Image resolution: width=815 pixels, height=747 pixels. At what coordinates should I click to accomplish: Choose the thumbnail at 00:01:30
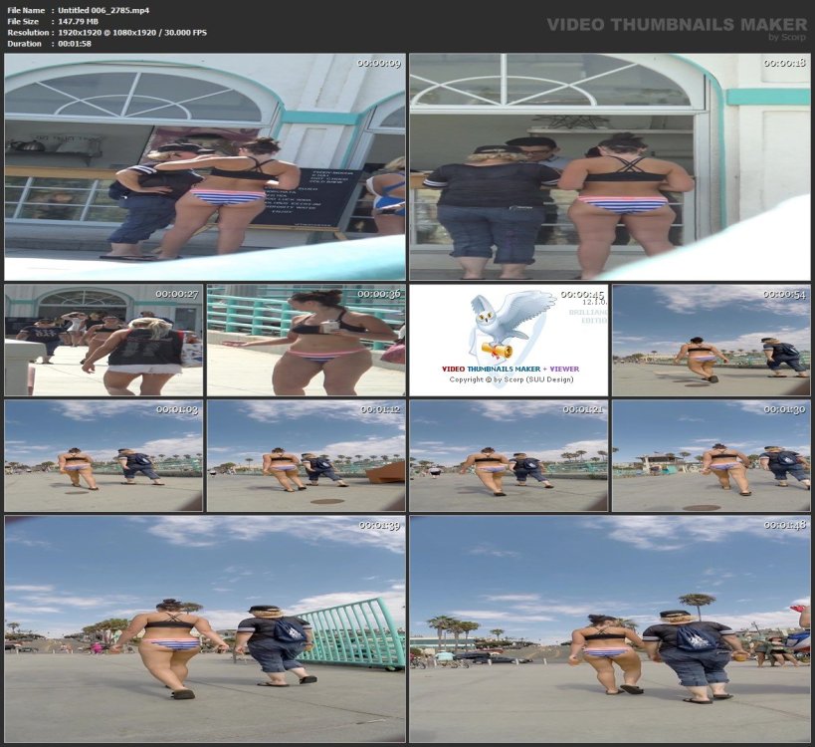point(712,456)
